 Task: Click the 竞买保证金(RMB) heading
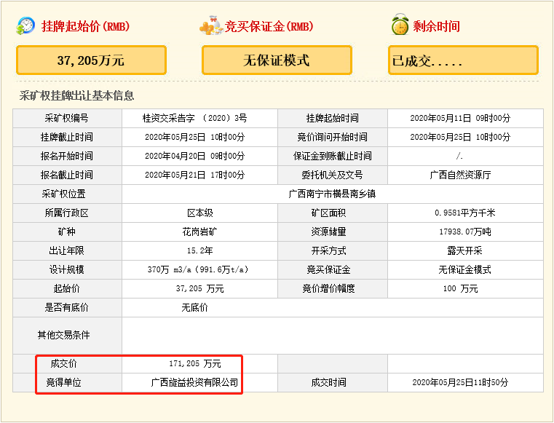[269, 27]
